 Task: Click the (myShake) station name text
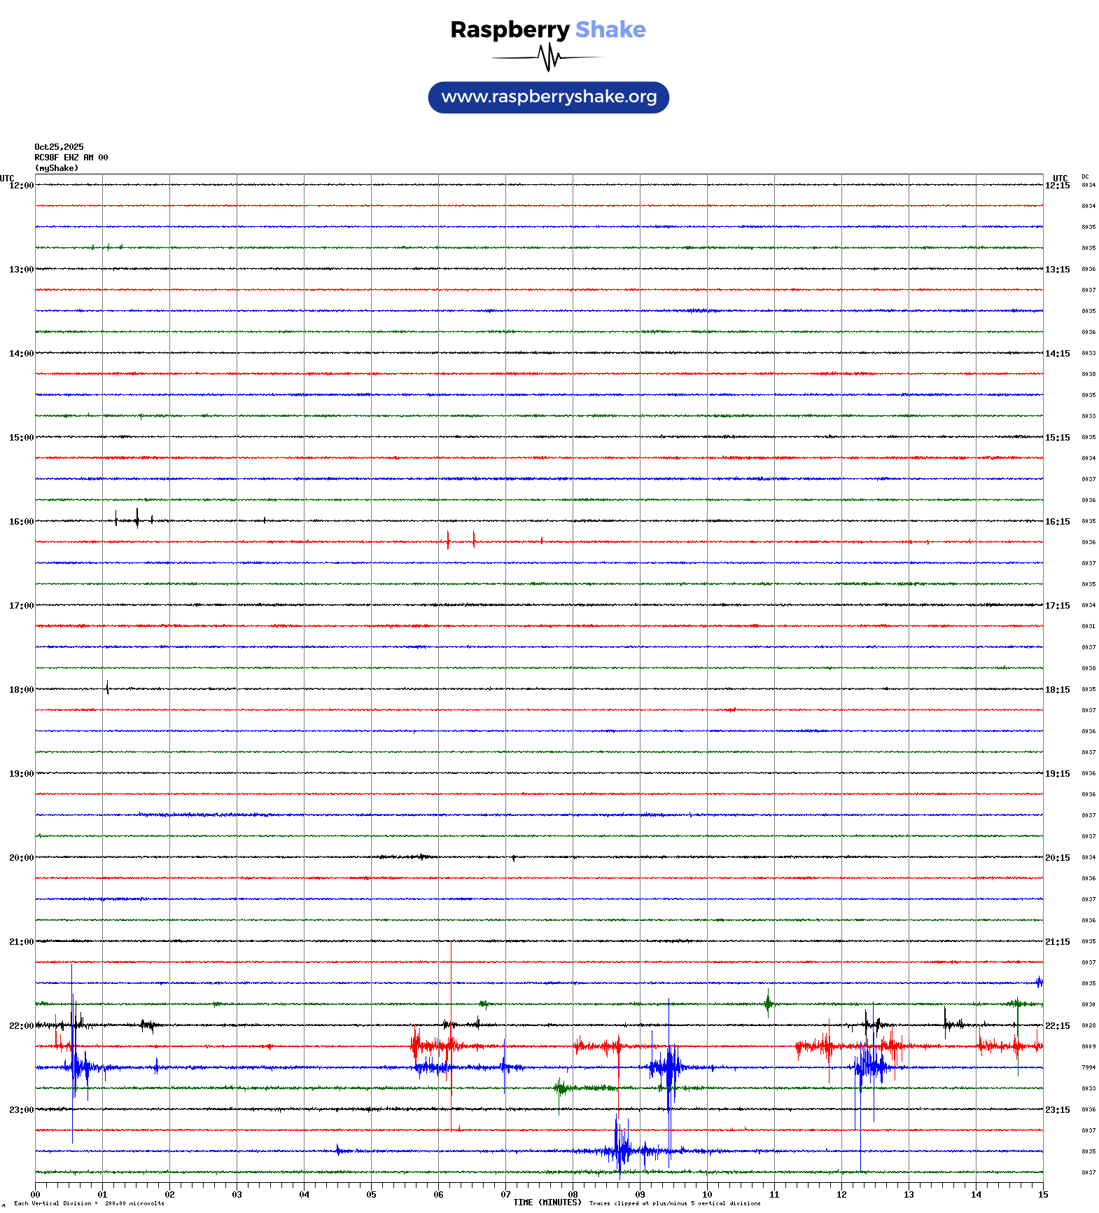[x=56, y=168]
